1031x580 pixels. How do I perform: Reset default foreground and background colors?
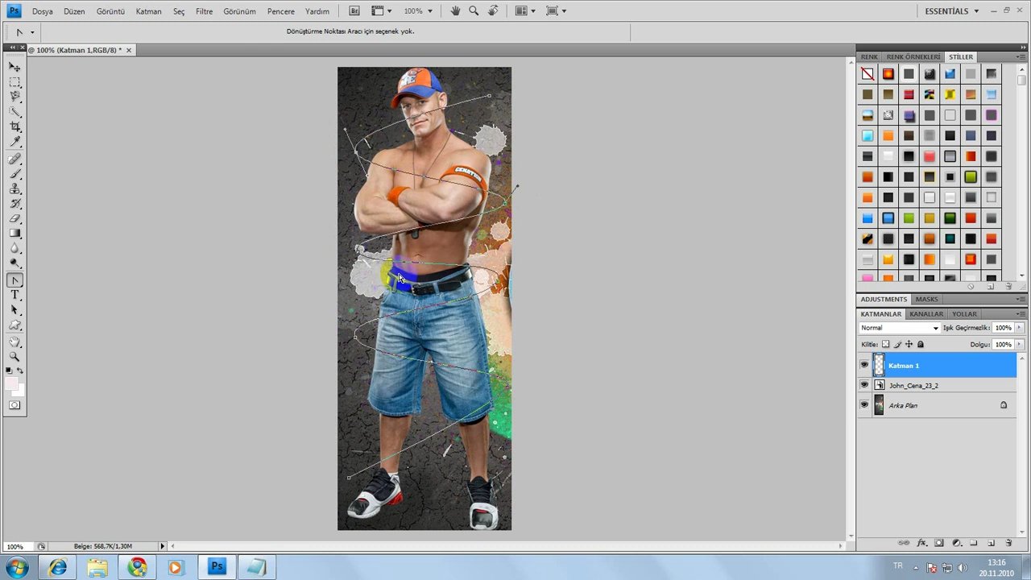pyautogui.click(x=9, y=371)
